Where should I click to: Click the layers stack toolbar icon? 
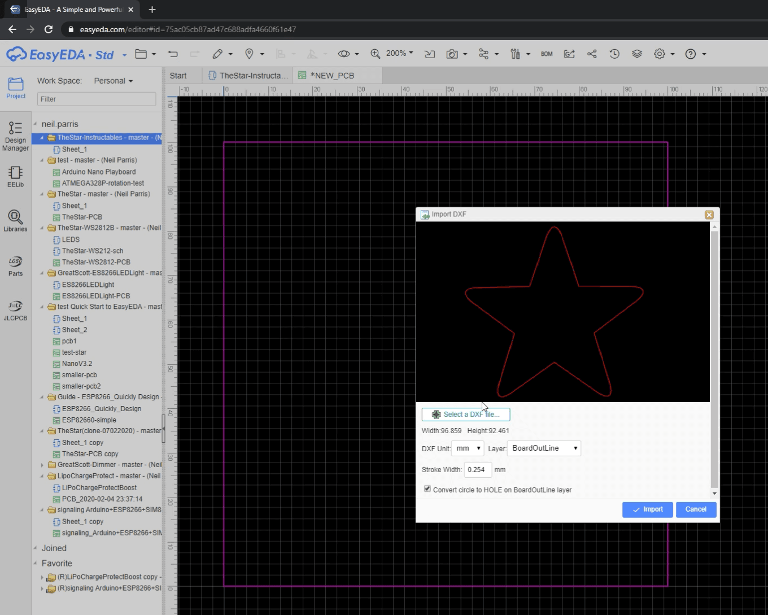637,54
